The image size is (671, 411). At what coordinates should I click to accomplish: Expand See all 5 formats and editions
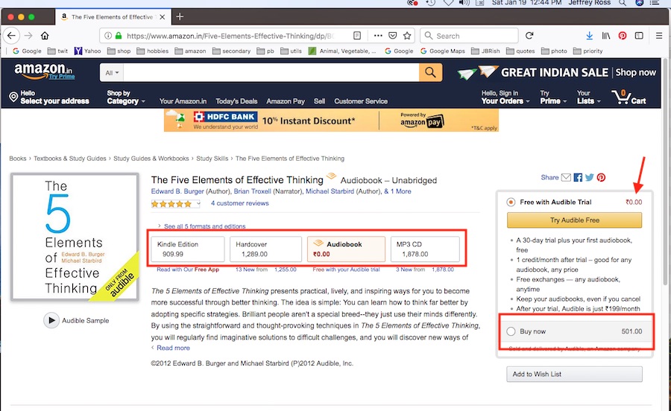pyautogui.click(x=204, y=226)
